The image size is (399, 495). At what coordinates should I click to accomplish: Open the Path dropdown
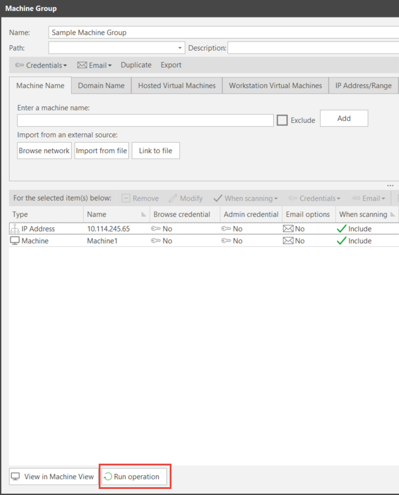point(180,48)
